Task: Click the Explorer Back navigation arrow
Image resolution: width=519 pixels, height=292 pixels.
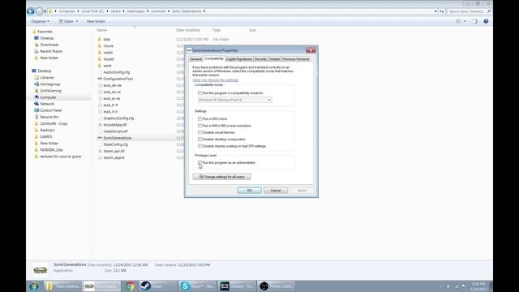Action: [31, 11]
